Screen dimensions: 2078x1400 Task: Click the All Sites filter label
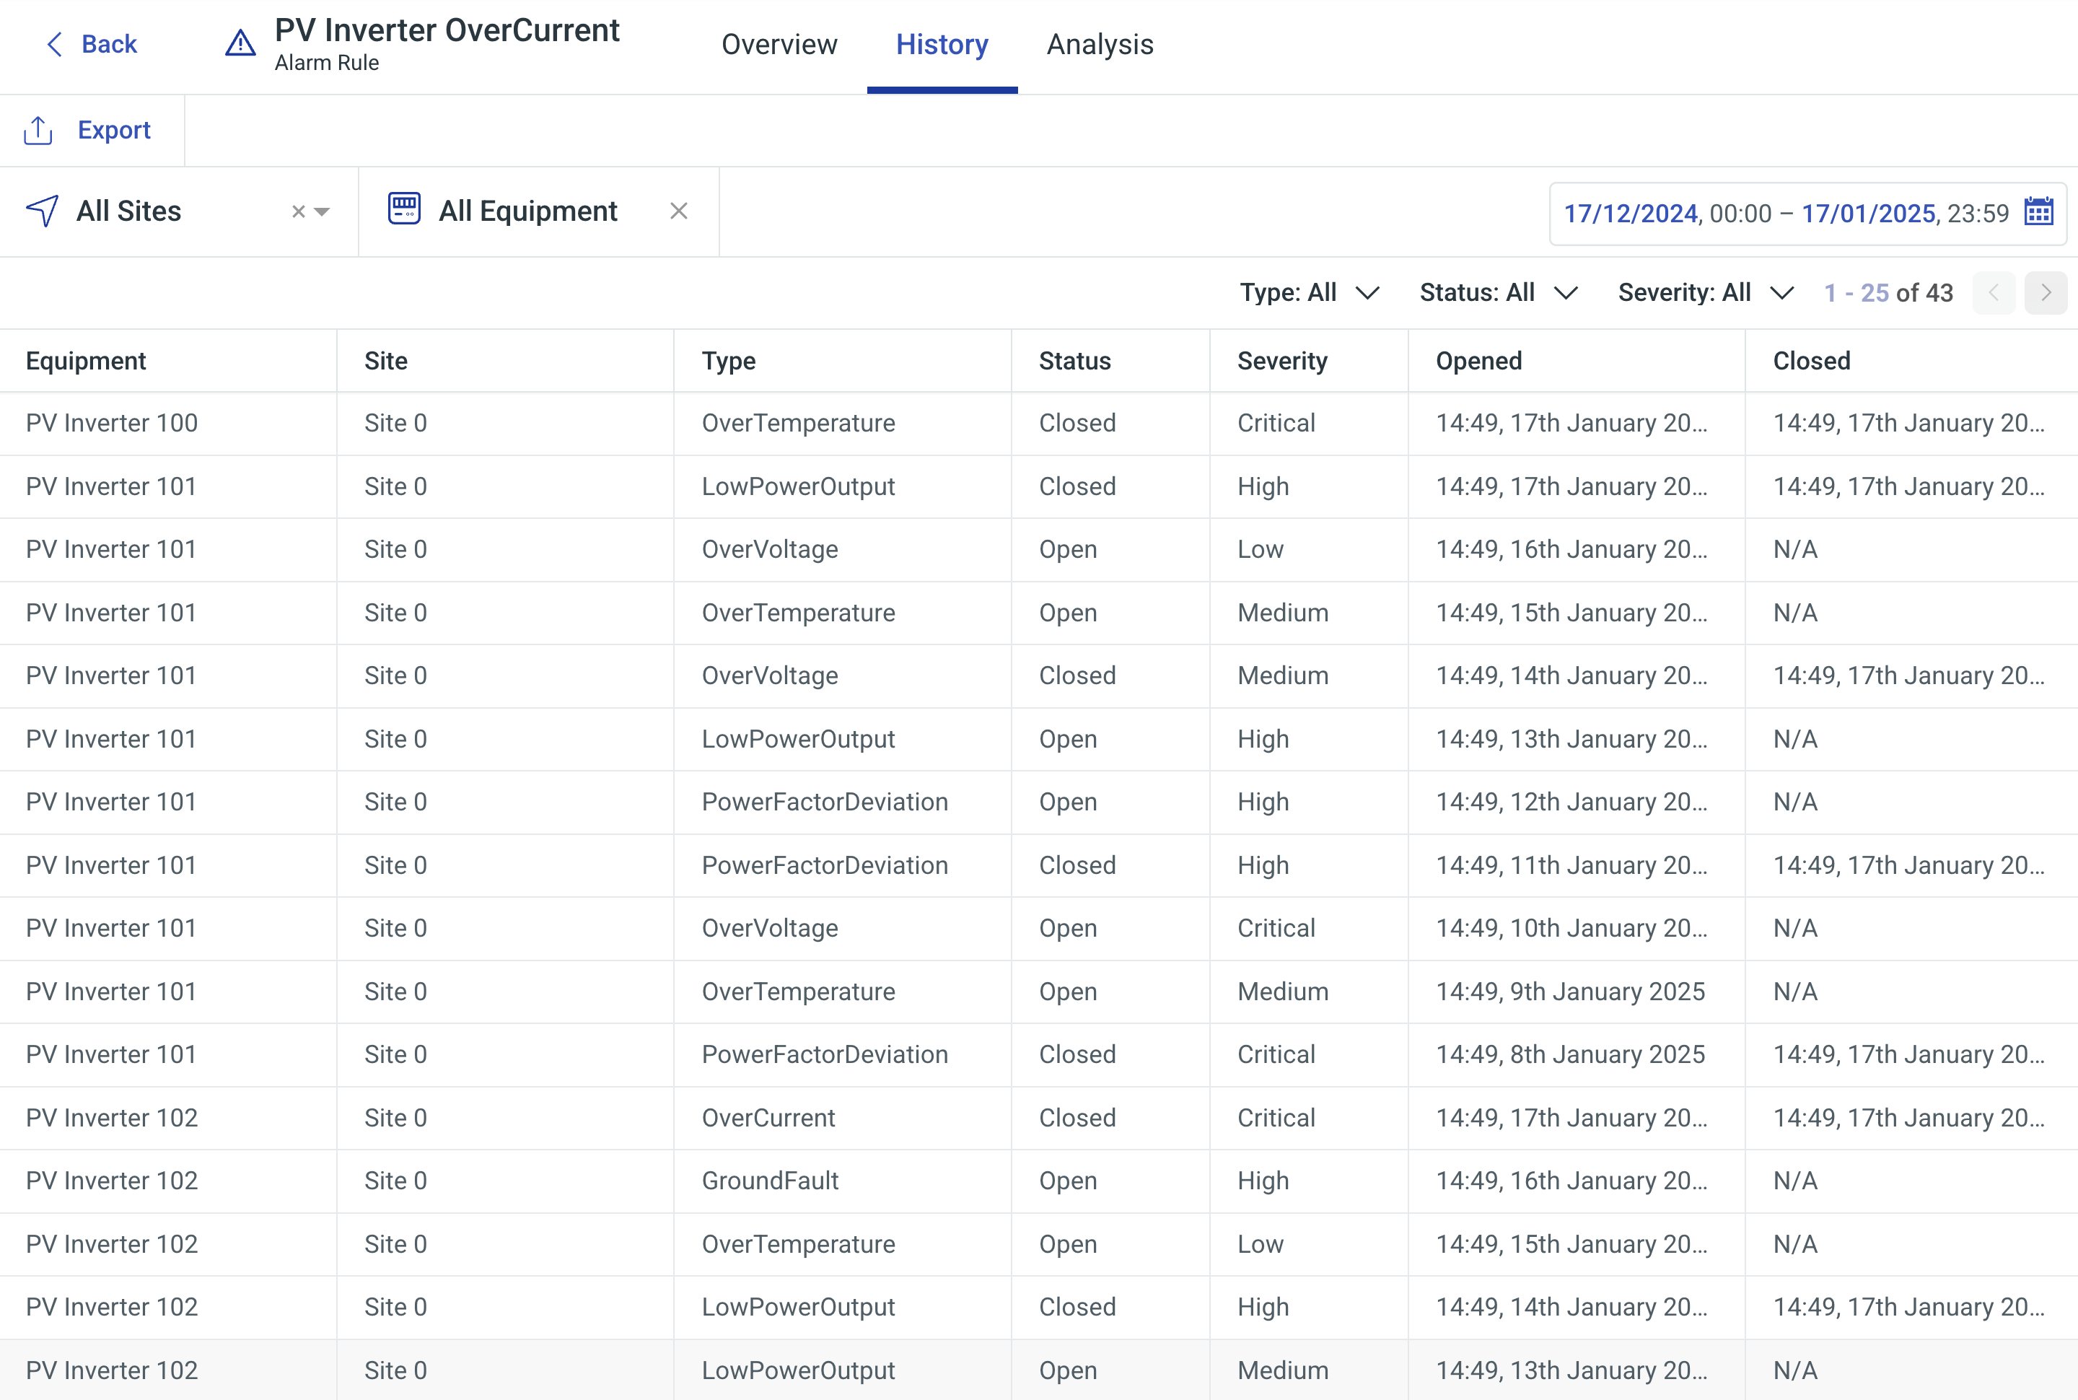point(128,211)
